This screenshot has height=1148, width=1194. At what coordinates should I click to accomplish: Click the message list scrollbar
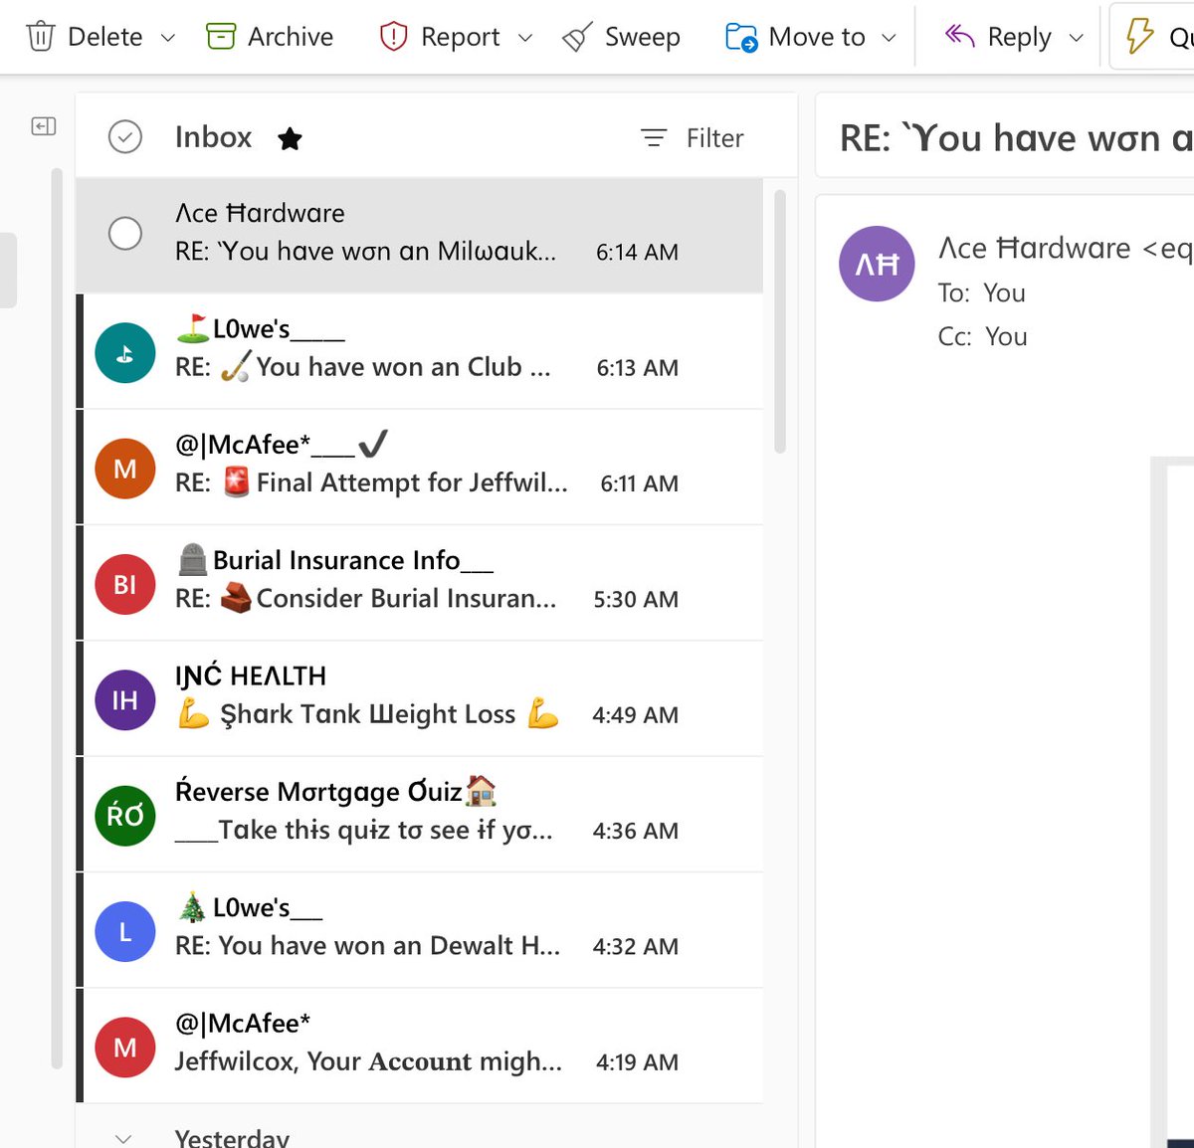(x=780, y=321)
